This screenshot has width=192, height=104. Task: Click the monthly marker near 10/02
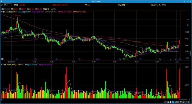click(x=159, y=59)
